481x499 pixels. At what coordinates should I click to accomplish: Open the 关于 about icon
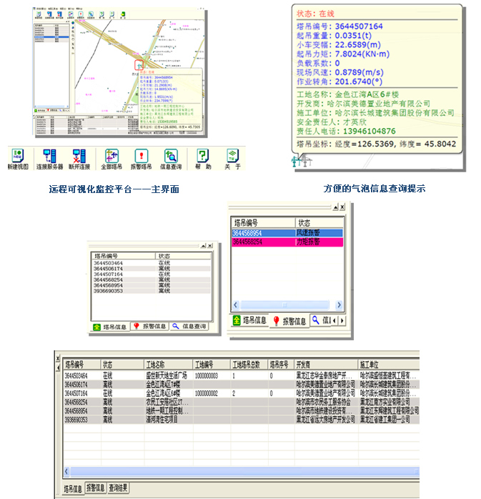(233, 159)
